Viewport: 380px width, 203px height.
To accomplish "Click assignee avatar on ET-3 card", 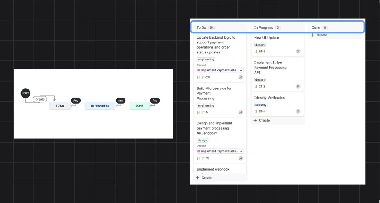I will pos(298,51).
